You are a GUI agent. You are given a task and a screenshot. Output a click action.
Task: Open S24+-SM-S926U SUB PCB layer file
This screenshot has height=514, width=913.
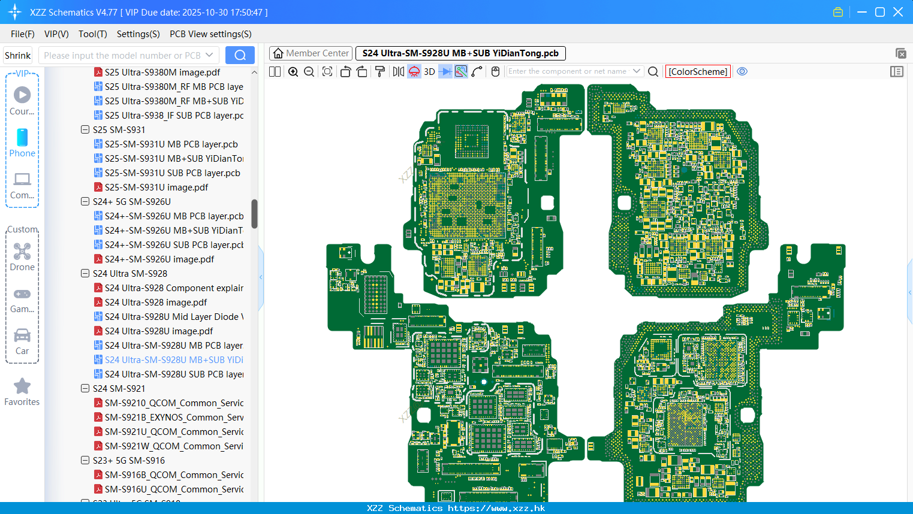click(x=169, y=244)
